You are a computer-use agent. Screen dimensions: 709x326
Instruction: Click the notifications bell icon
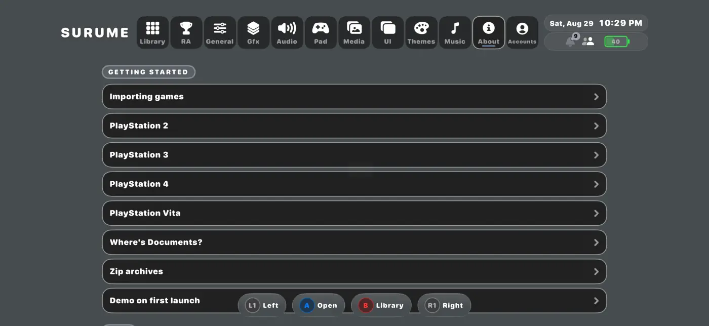coord(571,41)
